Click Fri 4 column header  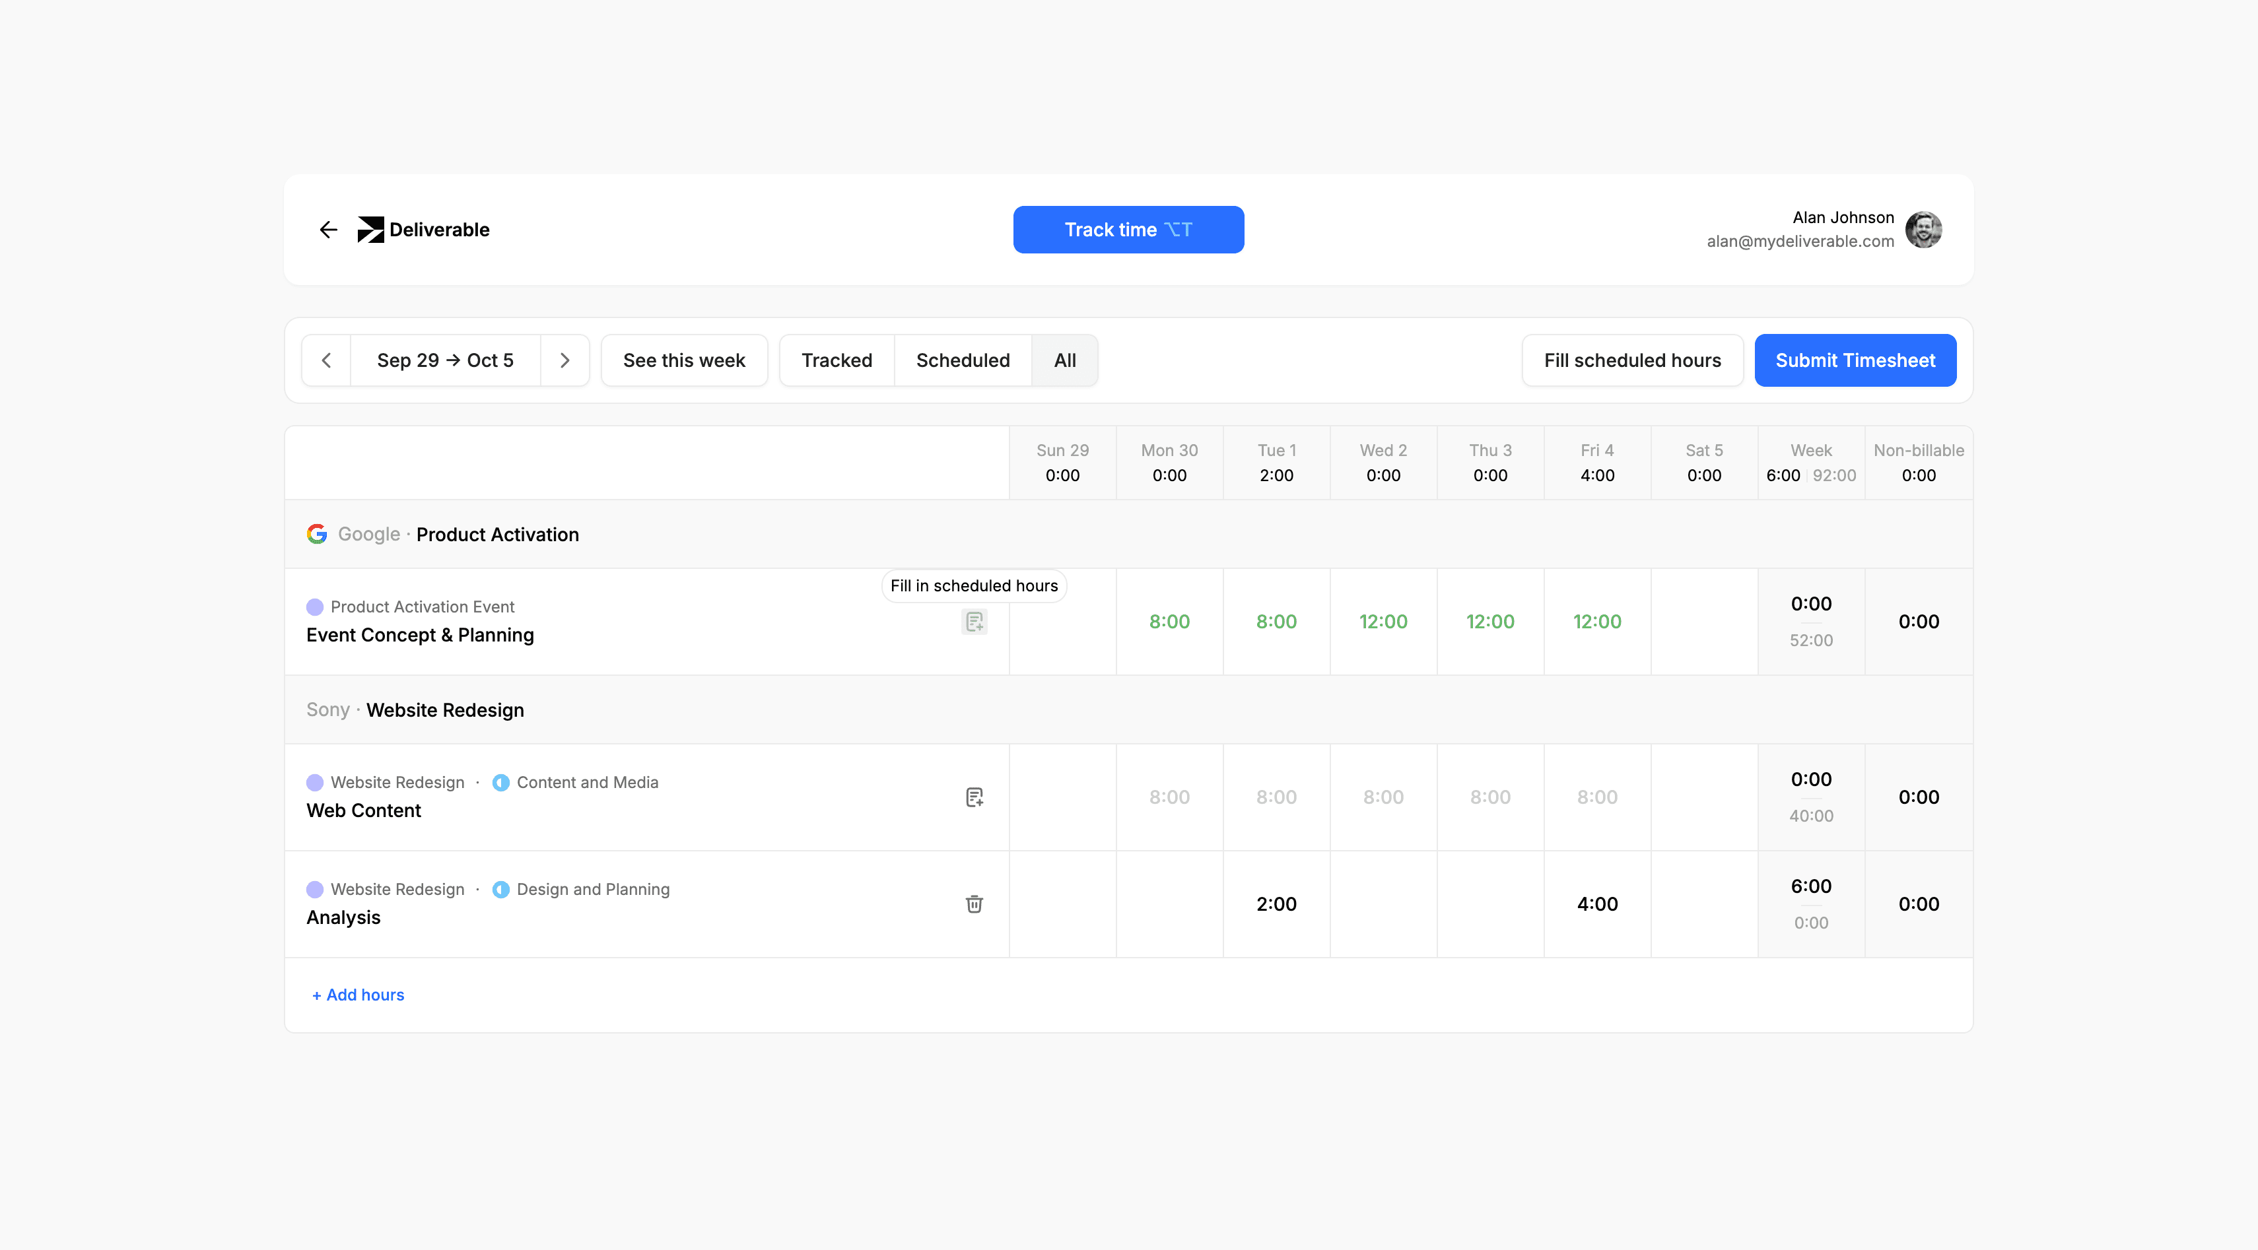click(x=1597, y=463)
